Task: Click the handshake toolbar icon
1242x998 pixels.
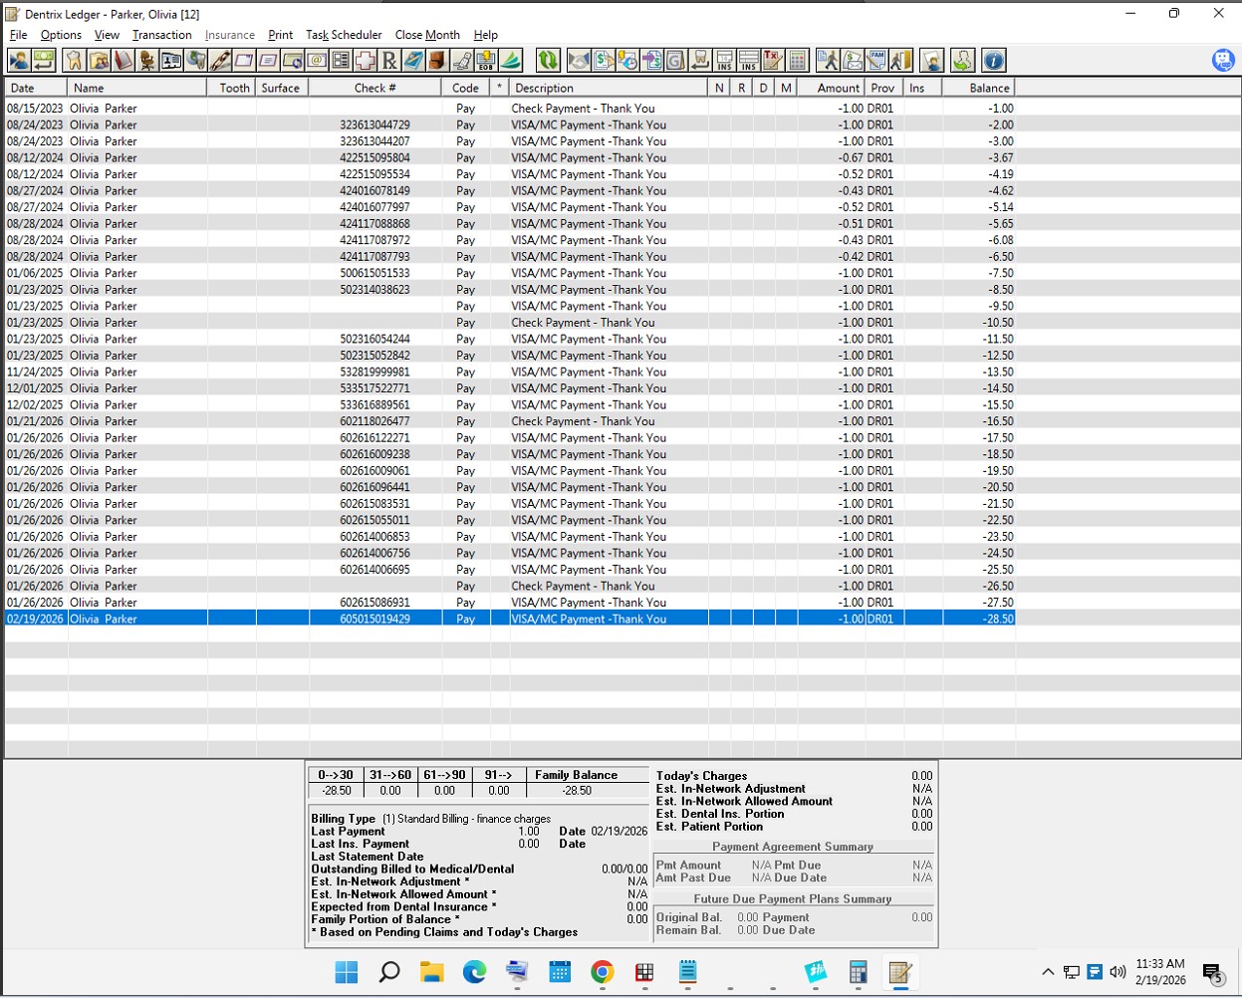Action: pos(579,61)
